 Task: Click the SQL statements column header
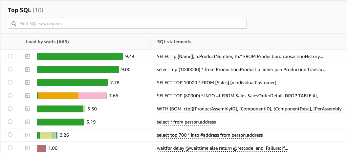coord(174,42)
